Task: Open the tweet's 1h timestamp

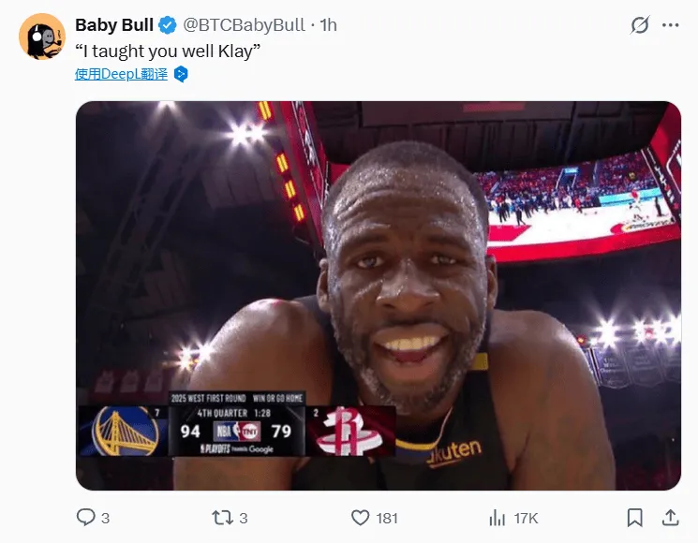Action: (329, 25)
